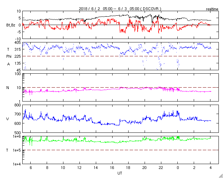223x178 pixels.
Task: Click the '1' tick on density axis
Action: (x=20, y=102)
